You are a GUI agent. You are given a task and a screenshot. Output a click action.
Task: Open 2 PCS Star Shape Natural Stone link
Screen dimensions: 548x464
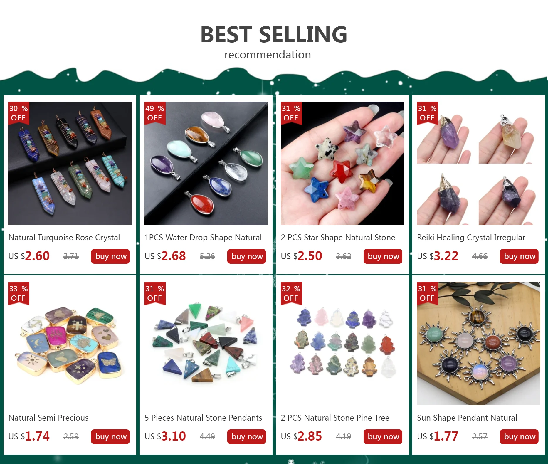coord(338,238)
